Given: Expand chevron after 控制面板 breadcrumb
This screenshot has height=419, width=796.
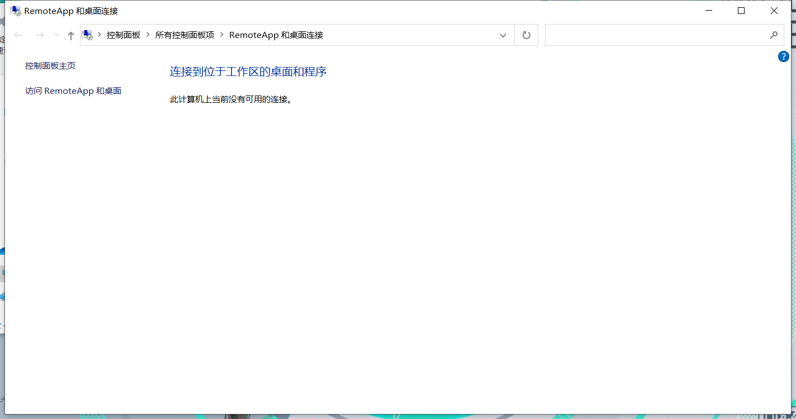Looking at the screenshot, I should pyautogui.click(x=148, y=35).
